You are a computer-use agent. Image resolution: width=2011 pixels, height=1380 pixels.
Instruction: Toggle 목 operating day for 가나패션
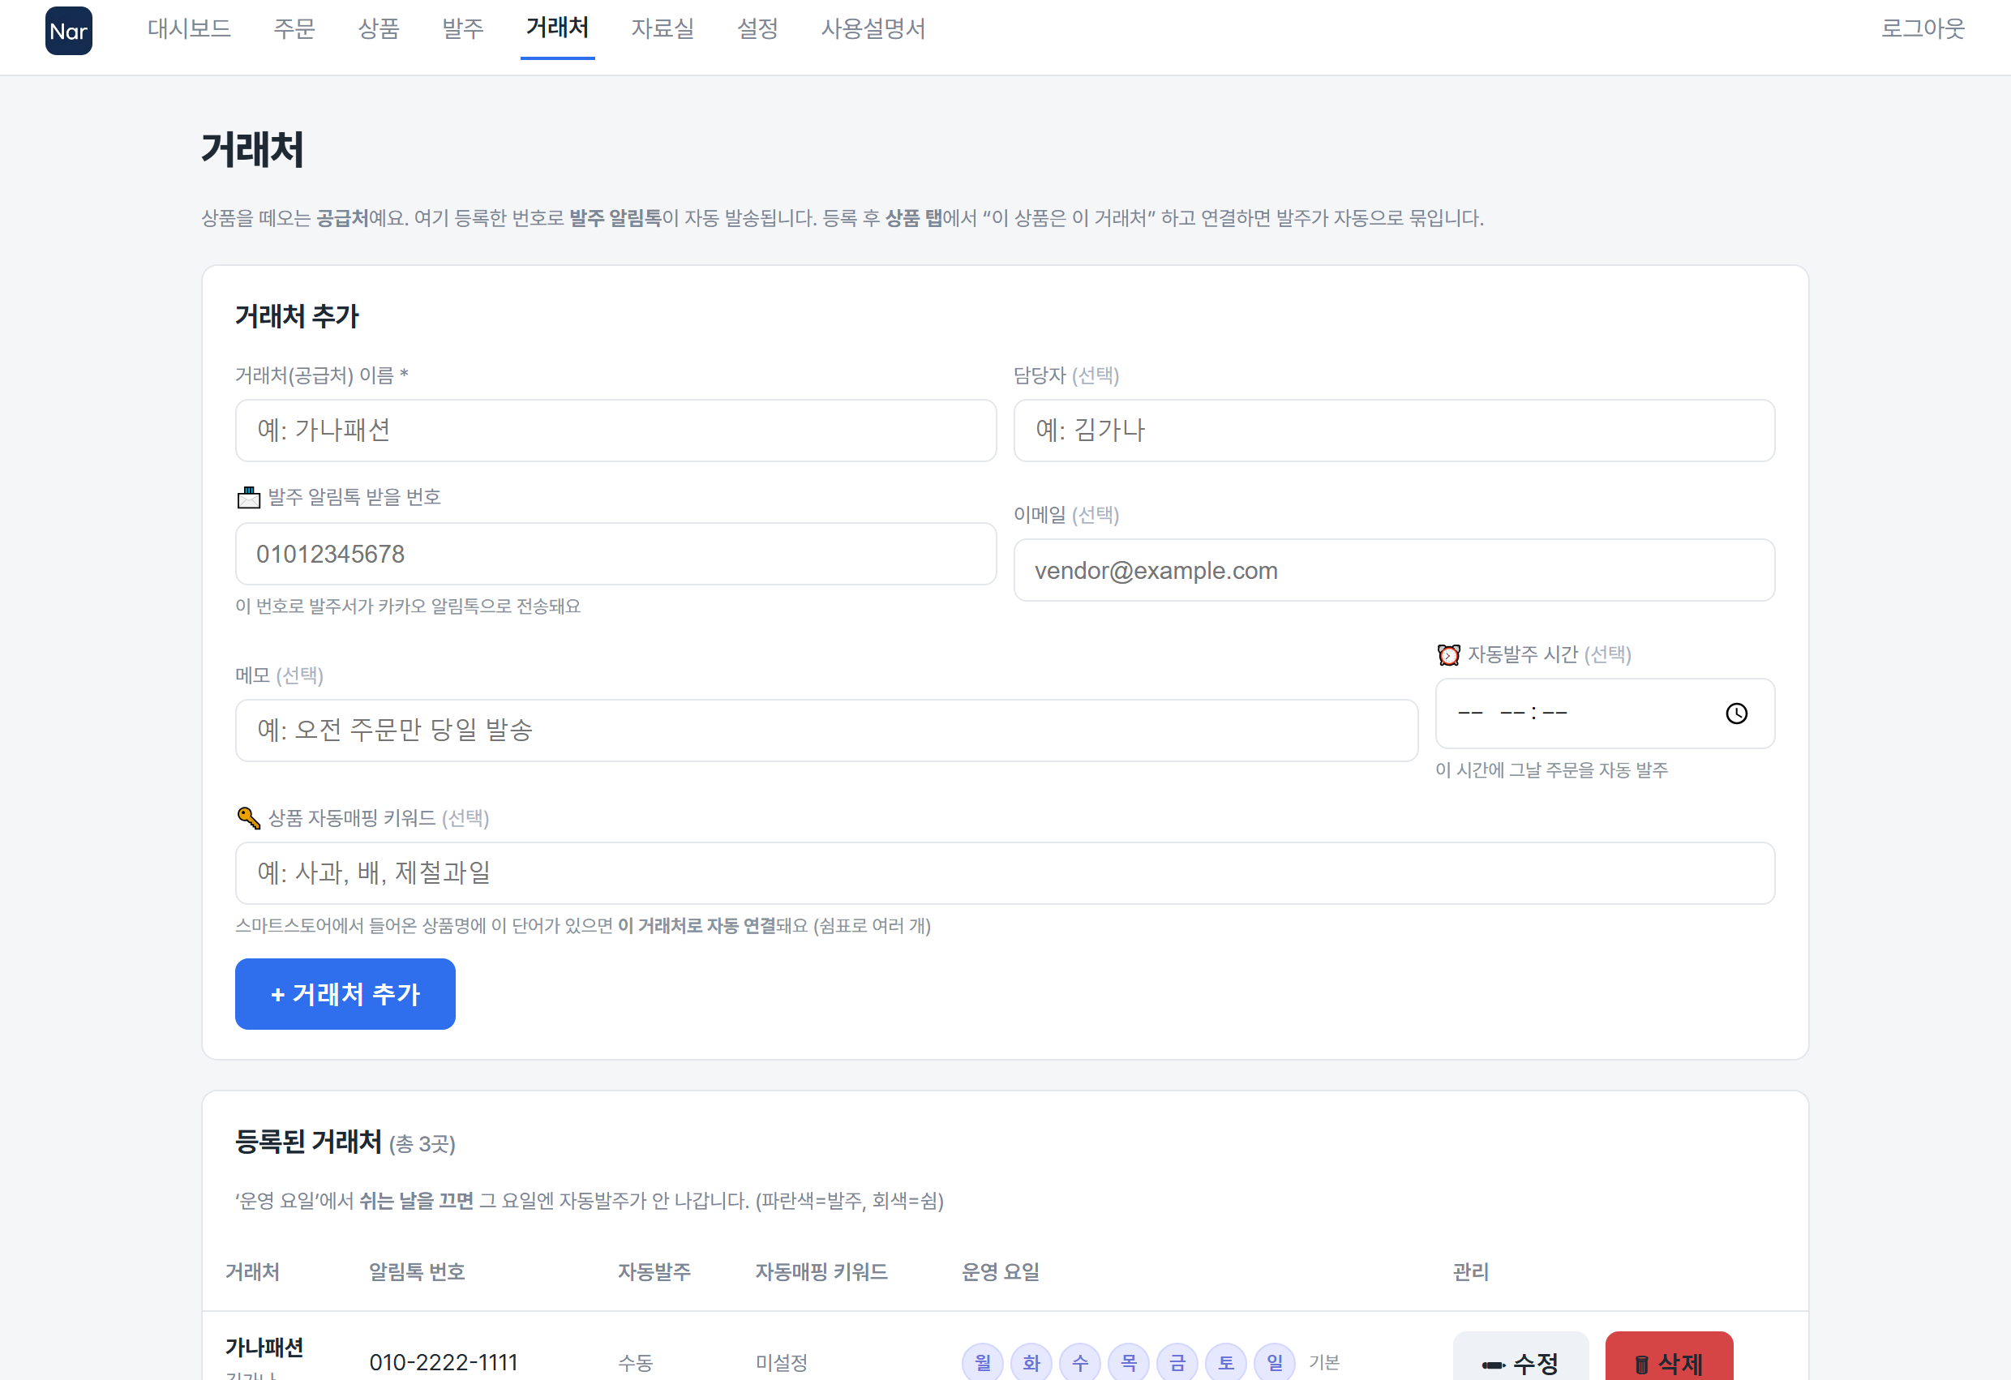click(x=1129, y=1363)
